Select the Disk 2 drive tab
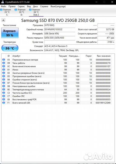The image size is (116, 164). (36, 12)
